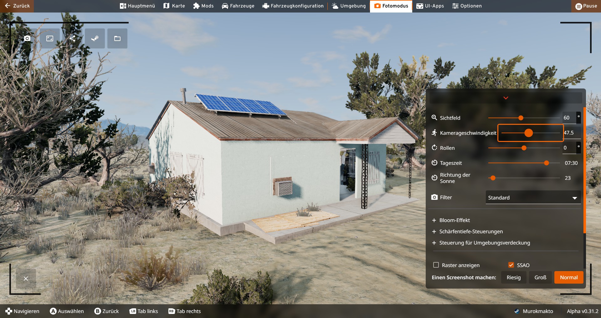Click the Richtung der Sonne value 23
The height and width of the screenshot is (318, 601).
568,178
